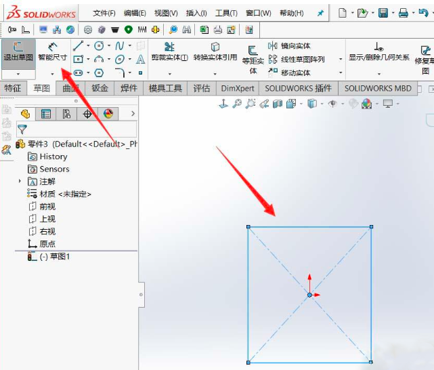Click the Save icon in title toolbar
Image resolution: width=434 pixels, height=370 pixels.
(383, 13)
